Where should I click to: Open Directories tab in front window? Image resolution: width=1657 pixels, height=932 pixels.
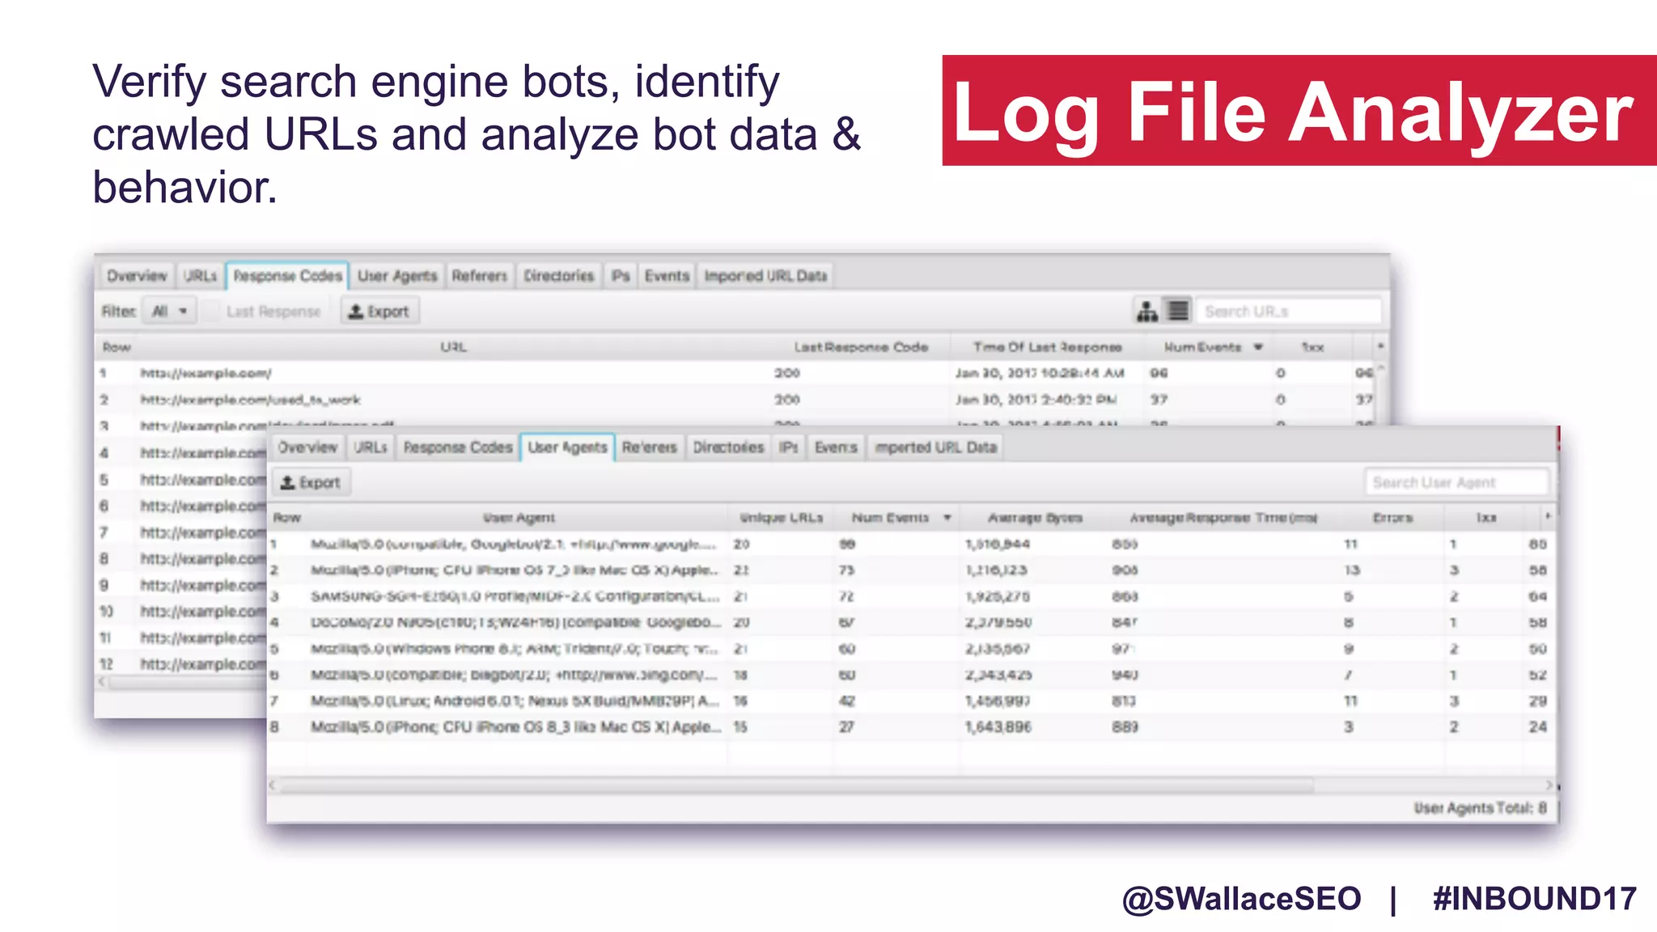pos(728,447)
